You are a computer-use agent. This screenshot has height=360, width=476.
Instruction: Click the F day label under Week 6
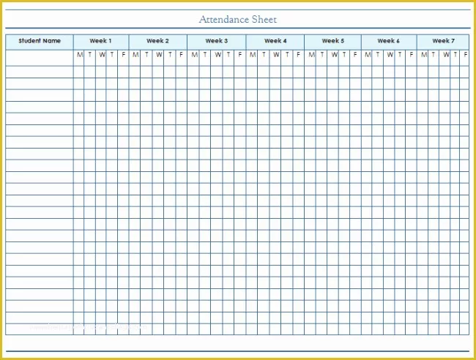click(412, 55)
